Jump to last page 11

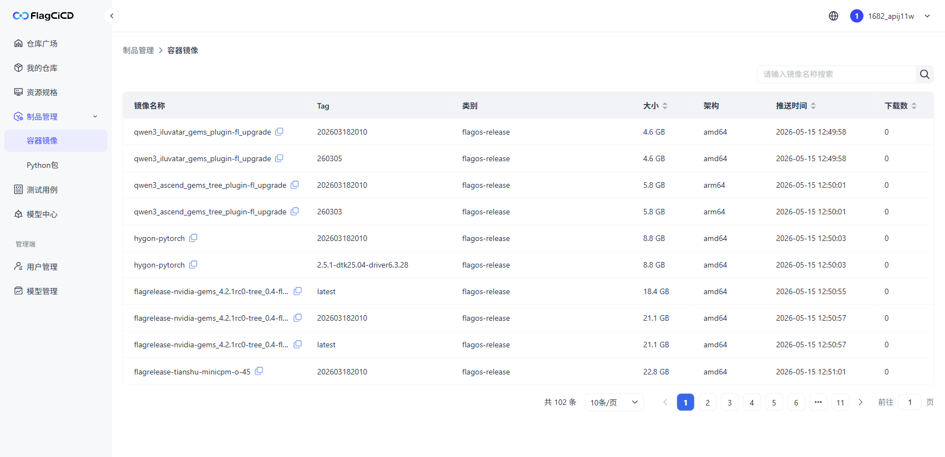[840, 402]
